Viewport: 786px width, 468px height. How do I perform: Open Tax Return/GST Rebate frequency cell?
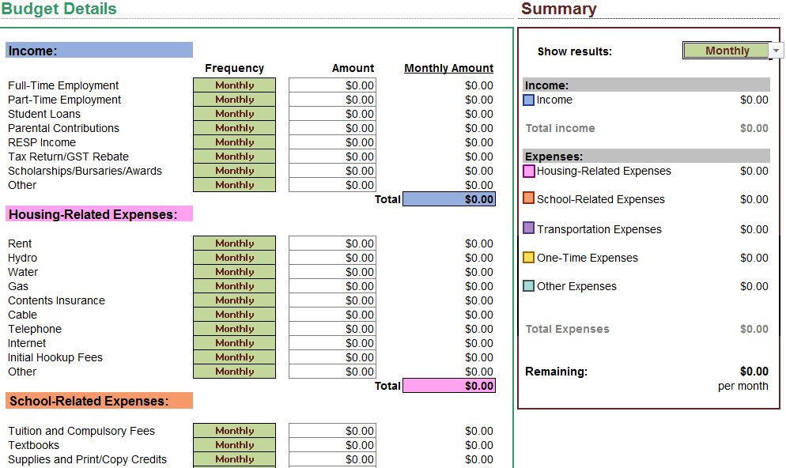235,157
